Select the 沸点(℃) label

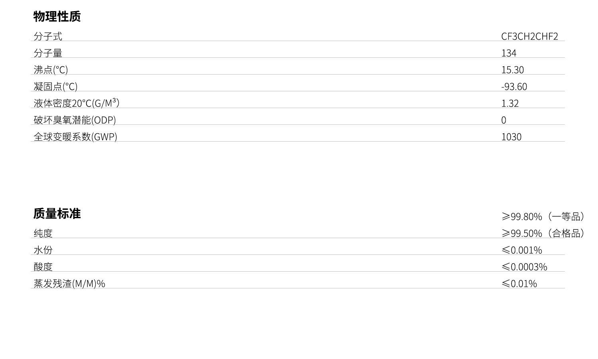click(51, 70)
